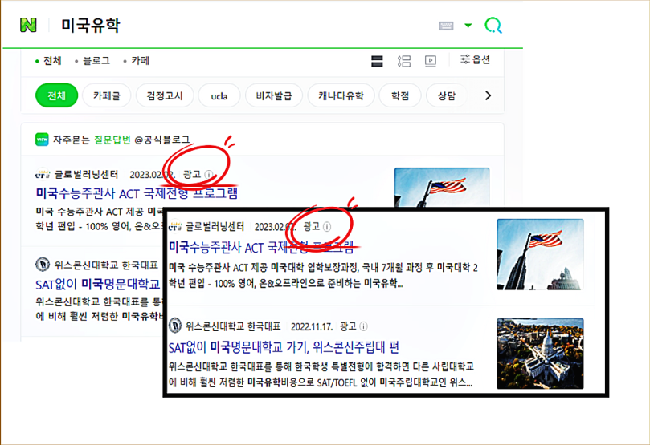650x445 pixels.
Task: Open 위스콘신대학교 한국대표 name in enlarged box
Action: (233, 326)
